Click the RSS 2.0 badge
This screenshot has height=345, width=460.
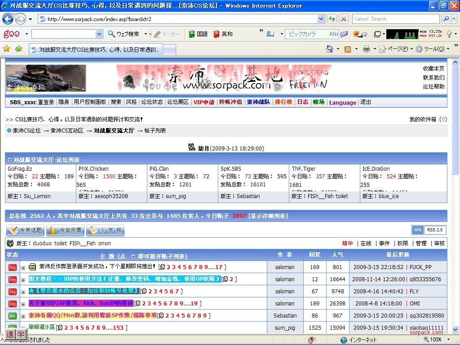pyautogui.click(x=434, y=230)
